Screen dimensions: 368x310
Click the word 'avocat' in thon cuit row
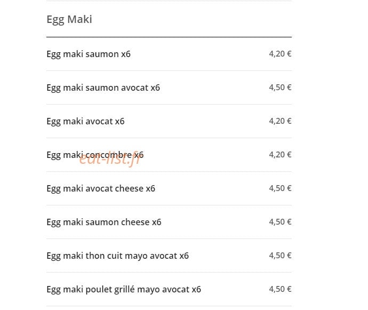pos(163,256)
